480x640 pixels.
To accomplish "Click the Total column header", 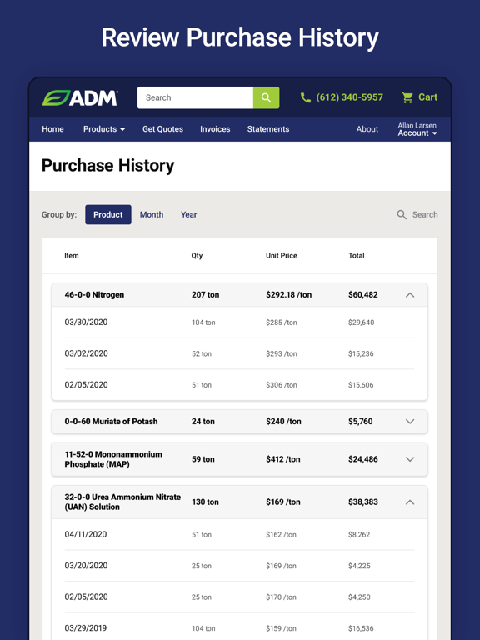I will tap(357, 256).
